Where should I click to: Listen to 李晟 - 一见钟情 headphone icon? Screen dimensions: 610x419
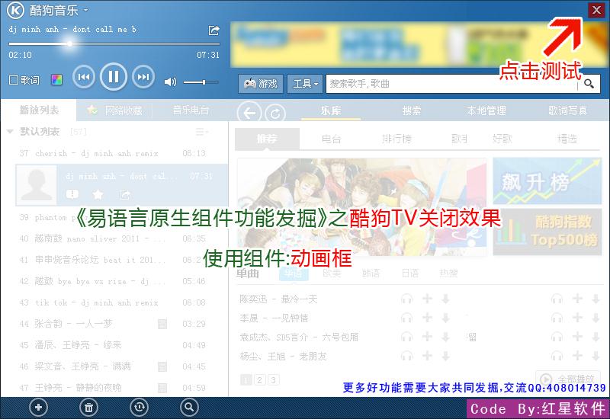click(x=406, y=318)
